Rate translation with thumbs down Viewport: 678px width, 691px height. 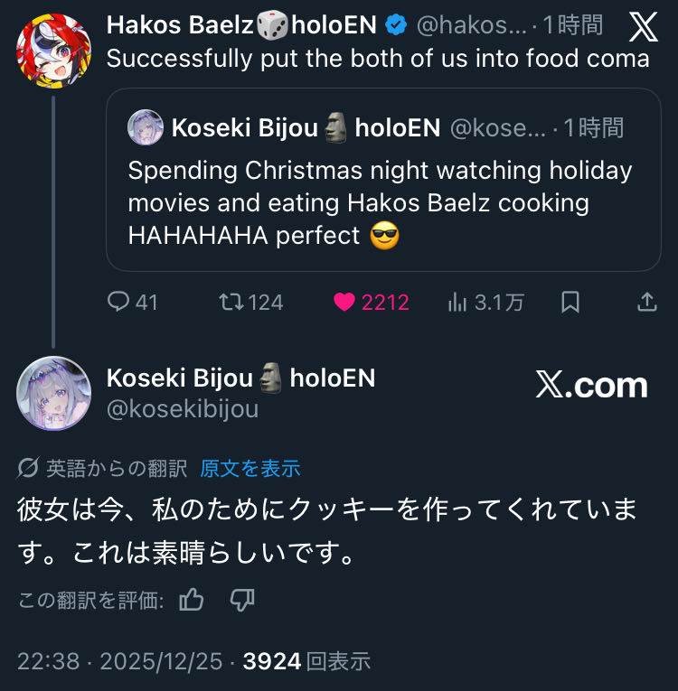(x=242, y=600)
